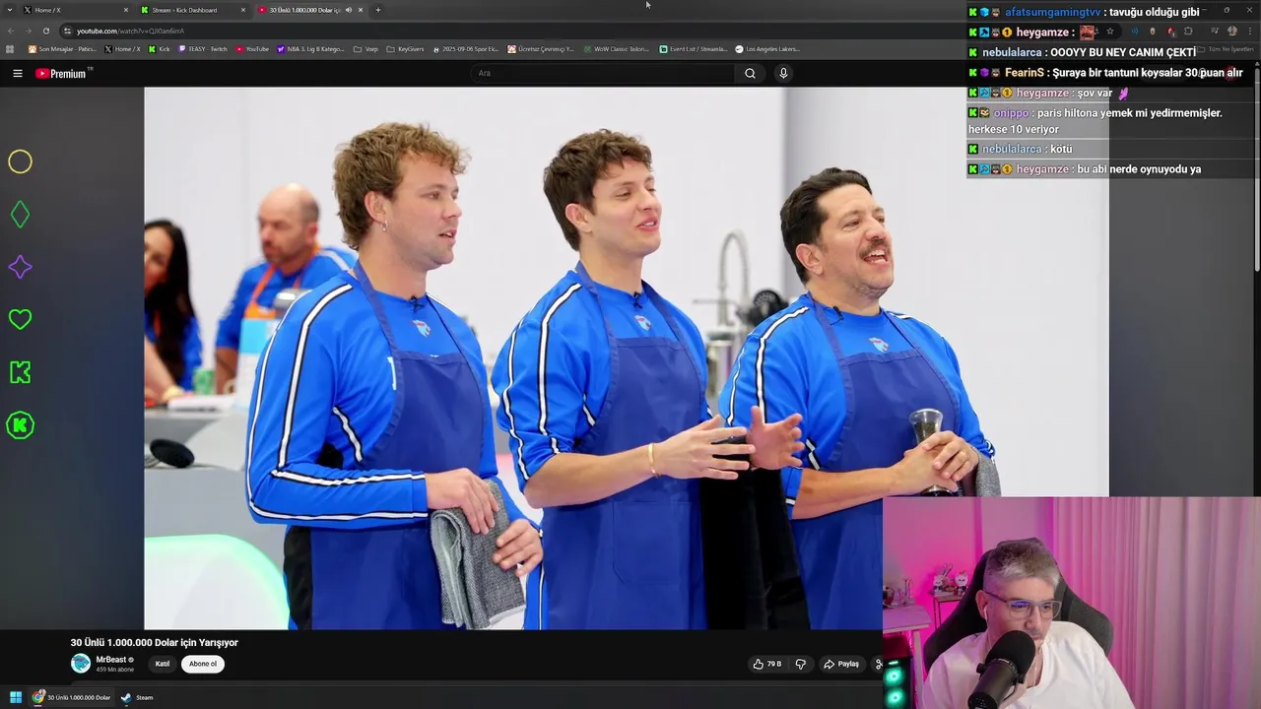Click the Katıl join button

coord(163,664)
